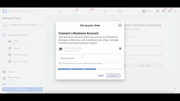Image resolution: width=180 pixels, height=101 pixels.
Task: Open the Groups tab icon
Action: pyautogui.click(x=120, y=11)
